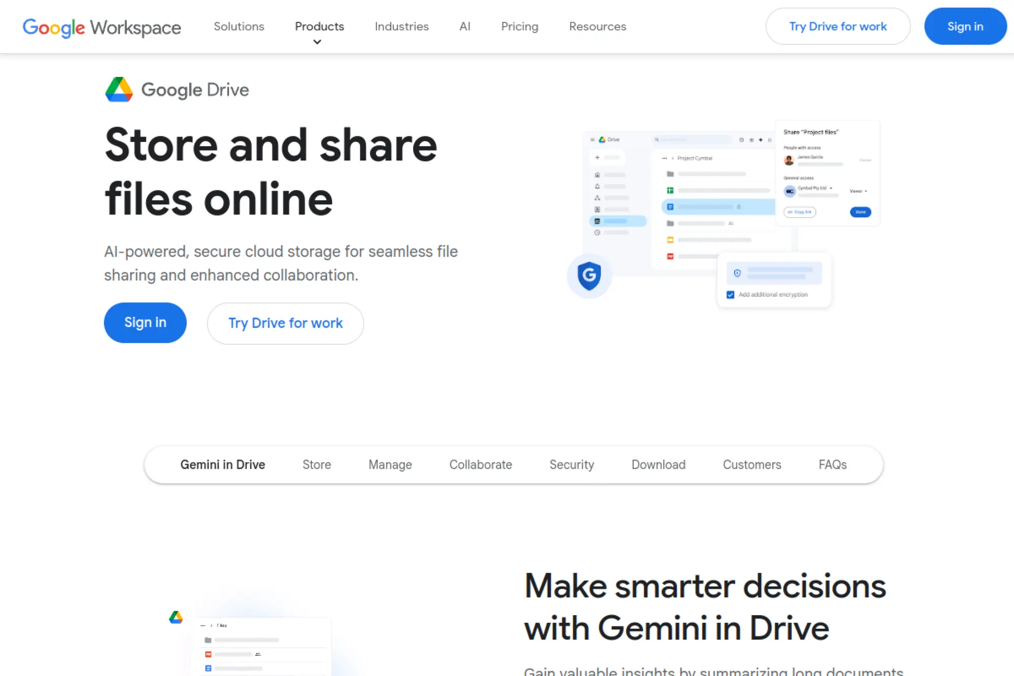The image size is (1014, 676).
Task: Open the Pricing menu item in the navbar
Action: pos(519,26)
